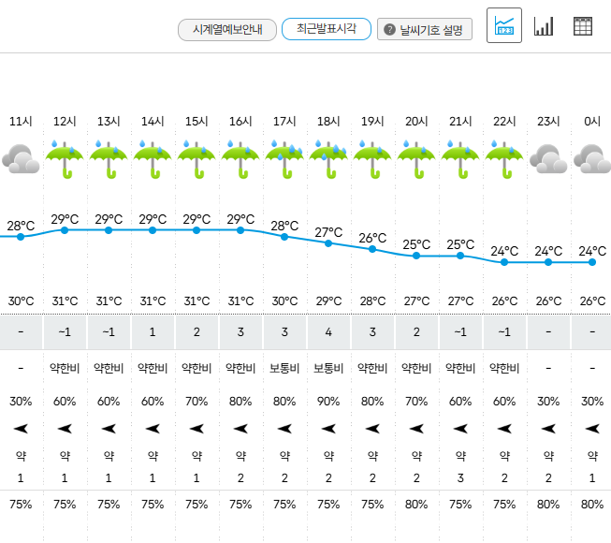Click the cloudy icon at 11시
Viewport: 611px width, 543px height.
click(21, 159)
